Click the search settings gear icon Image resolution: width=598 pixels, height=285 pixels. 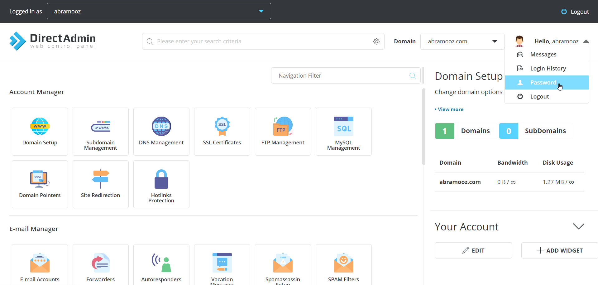[x=376, y=41]
